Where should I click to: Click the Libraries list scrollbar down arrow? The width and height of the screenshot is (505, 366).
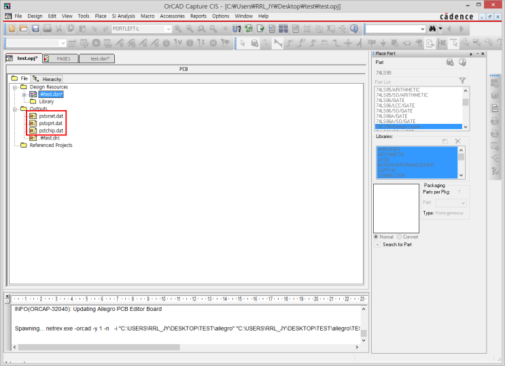(462, 176)
